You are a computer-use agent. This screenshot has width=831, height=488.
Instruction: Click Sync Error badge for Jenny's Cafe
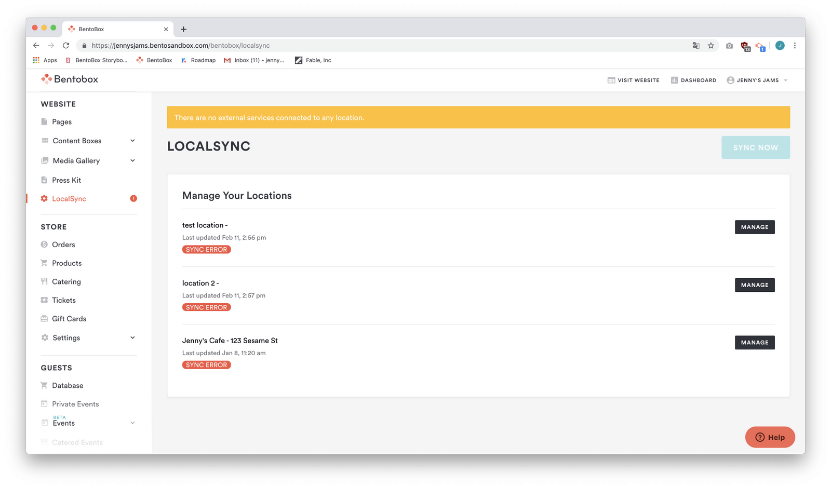tap(207, 365)
